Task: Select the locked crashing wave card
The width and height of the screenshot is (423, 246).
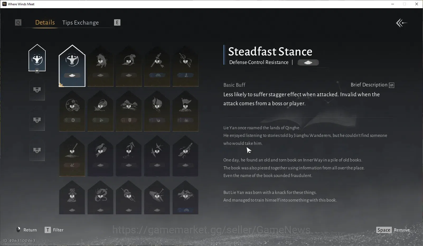Action: point(100,111)
